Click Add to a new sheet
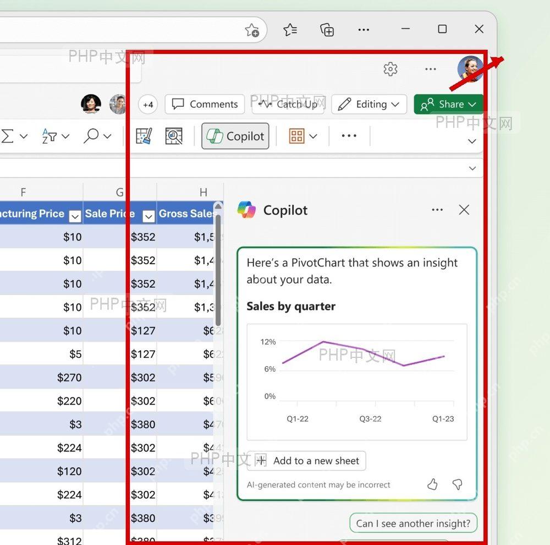Image resolution: width=550 pixels, height=545 pixels. click(x=306, y=461)
